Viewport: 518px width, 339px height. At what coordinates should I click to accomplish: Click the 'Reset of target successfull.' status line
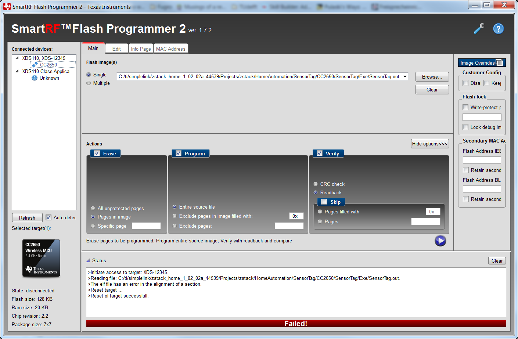coord(118,296)
